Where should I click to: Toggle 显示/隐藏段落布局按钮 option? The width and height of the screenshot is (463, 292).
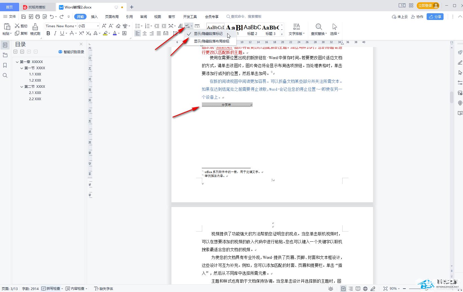210,41
